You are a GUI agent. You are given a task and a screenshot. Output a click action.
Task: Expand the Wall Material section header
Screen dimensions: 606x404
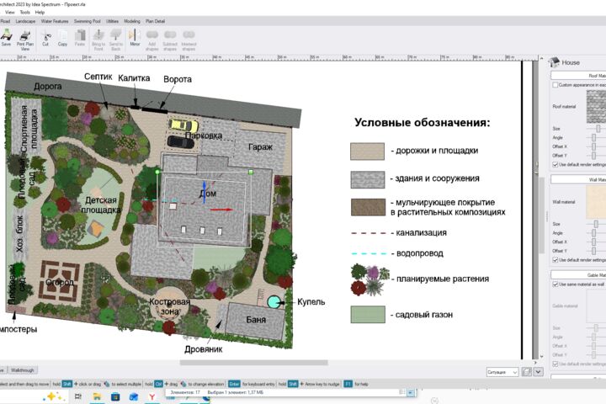[x=578, y=179]
